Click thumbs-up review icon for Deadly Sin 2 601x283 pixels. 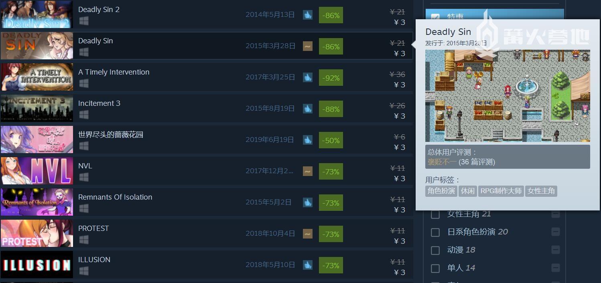pos(308,15)
